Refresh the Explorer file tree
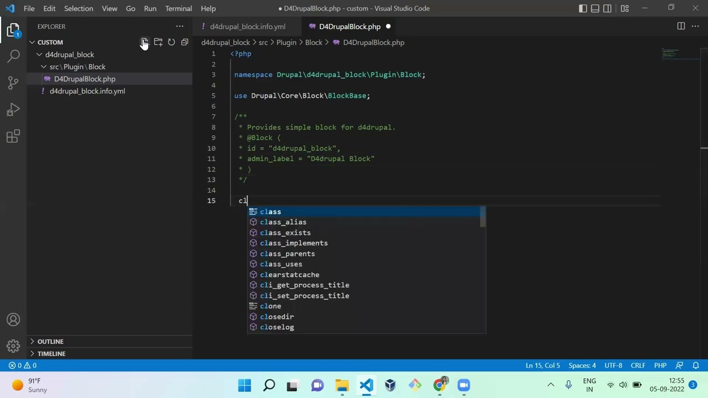Viewport: 708px width, 398px height. coord(171,42)
